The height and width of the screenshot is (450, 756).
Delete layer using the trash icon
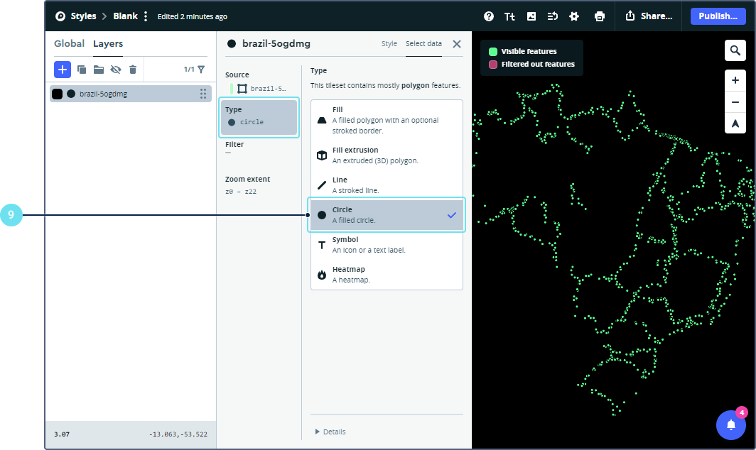coord(132,70)
